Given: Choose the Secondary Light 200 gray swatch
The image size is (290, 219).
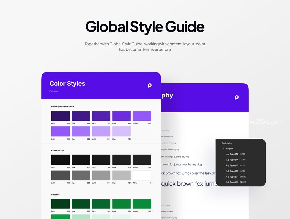Looking at the screenshot, I should pos(101,176).
